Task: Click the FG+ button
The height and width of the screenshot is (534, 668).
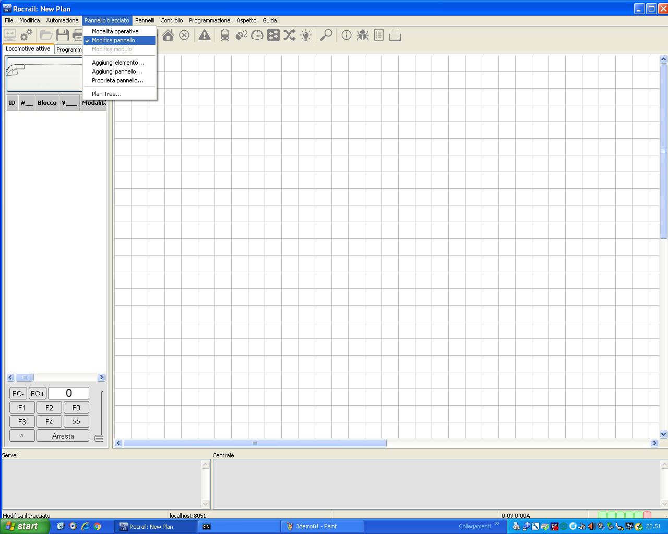Action: pyautogui.click(x=38, y=394)
